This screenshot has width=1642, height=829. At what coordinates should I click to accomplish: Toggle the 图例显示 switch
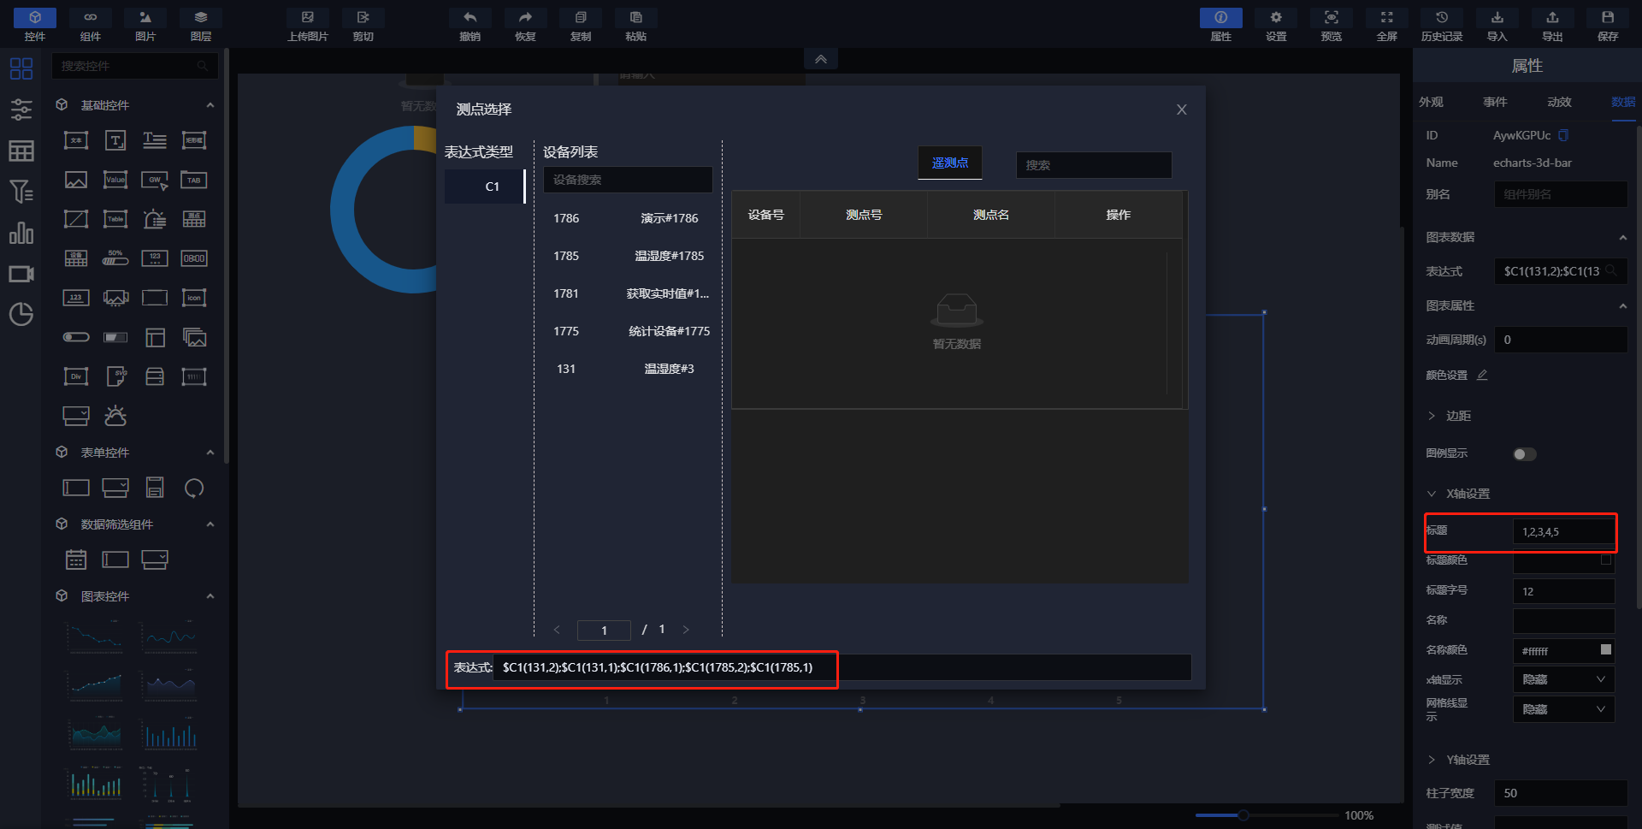click(1524, 454)
